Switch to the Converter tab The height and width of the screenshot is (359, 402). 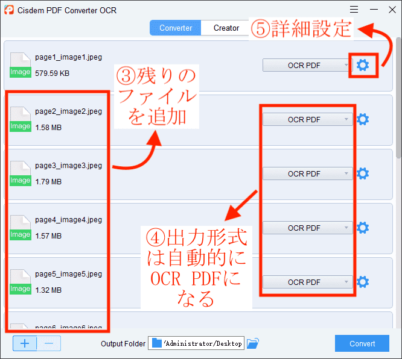[x=176, y=28]
